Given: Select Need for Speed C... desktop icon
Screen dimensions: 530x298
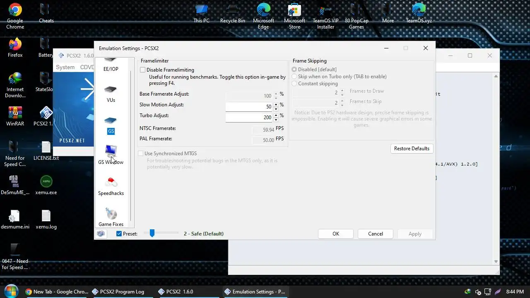Looking at the screenshot, I should [15, 154].
